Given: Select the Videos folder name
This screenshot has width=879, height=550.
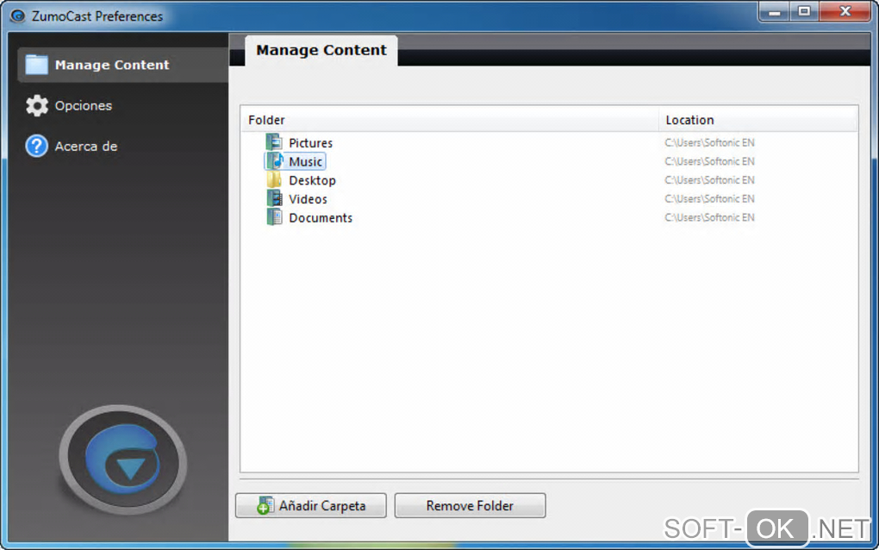Looking at the screenshot, I should click(308, 199).
